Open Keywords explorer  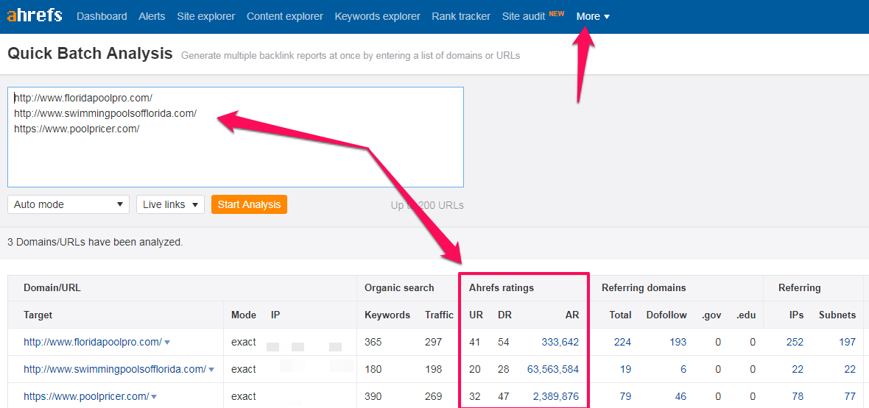click(x=377, y=16)
